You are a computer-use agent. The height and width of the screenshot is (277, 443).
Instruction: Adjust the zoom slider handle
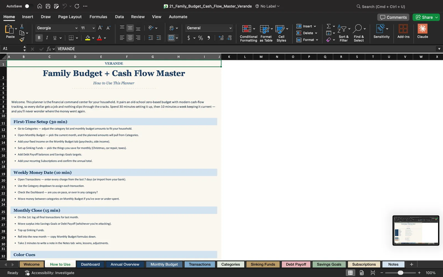click(x=400, y=273)
